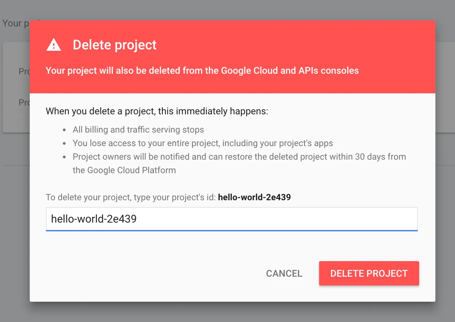Image resolution: width=455 pixels, height=322 pixels.
Task: Click the warning triangle icon
Action: pos(54,45)
